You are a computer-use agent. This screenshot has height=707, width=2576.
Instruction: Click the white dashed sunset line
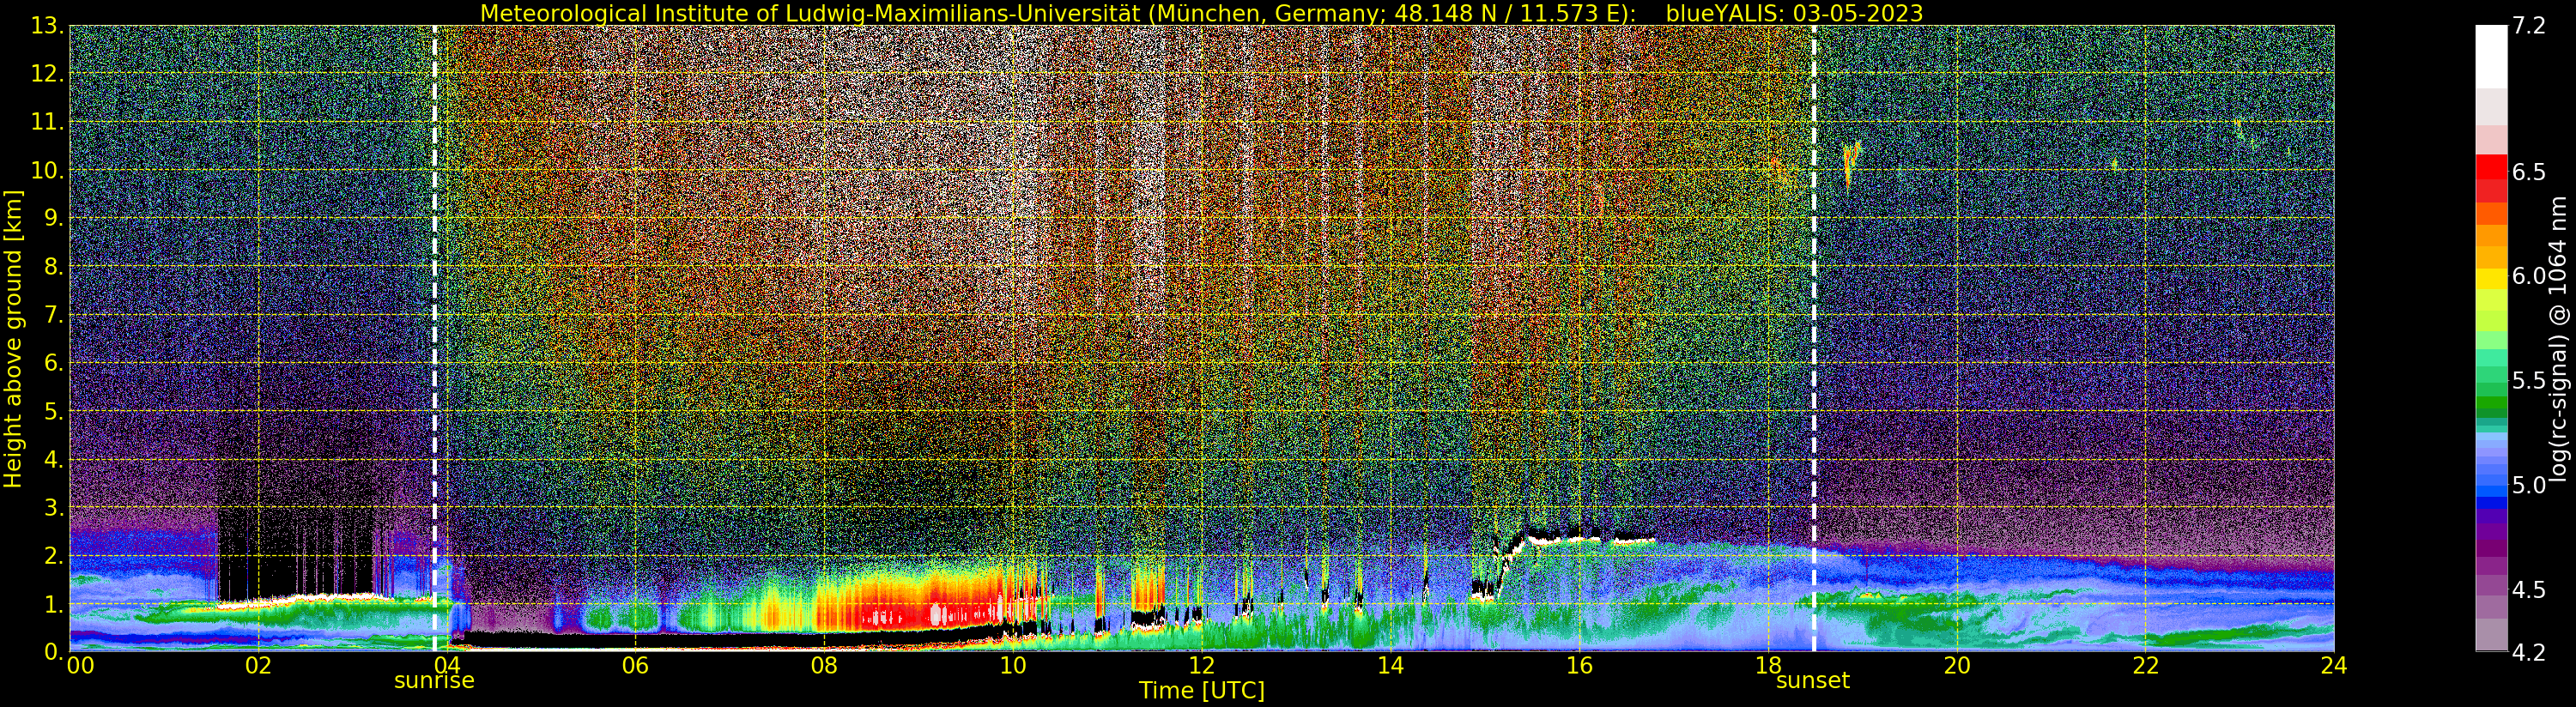(x=1813, y=300)
